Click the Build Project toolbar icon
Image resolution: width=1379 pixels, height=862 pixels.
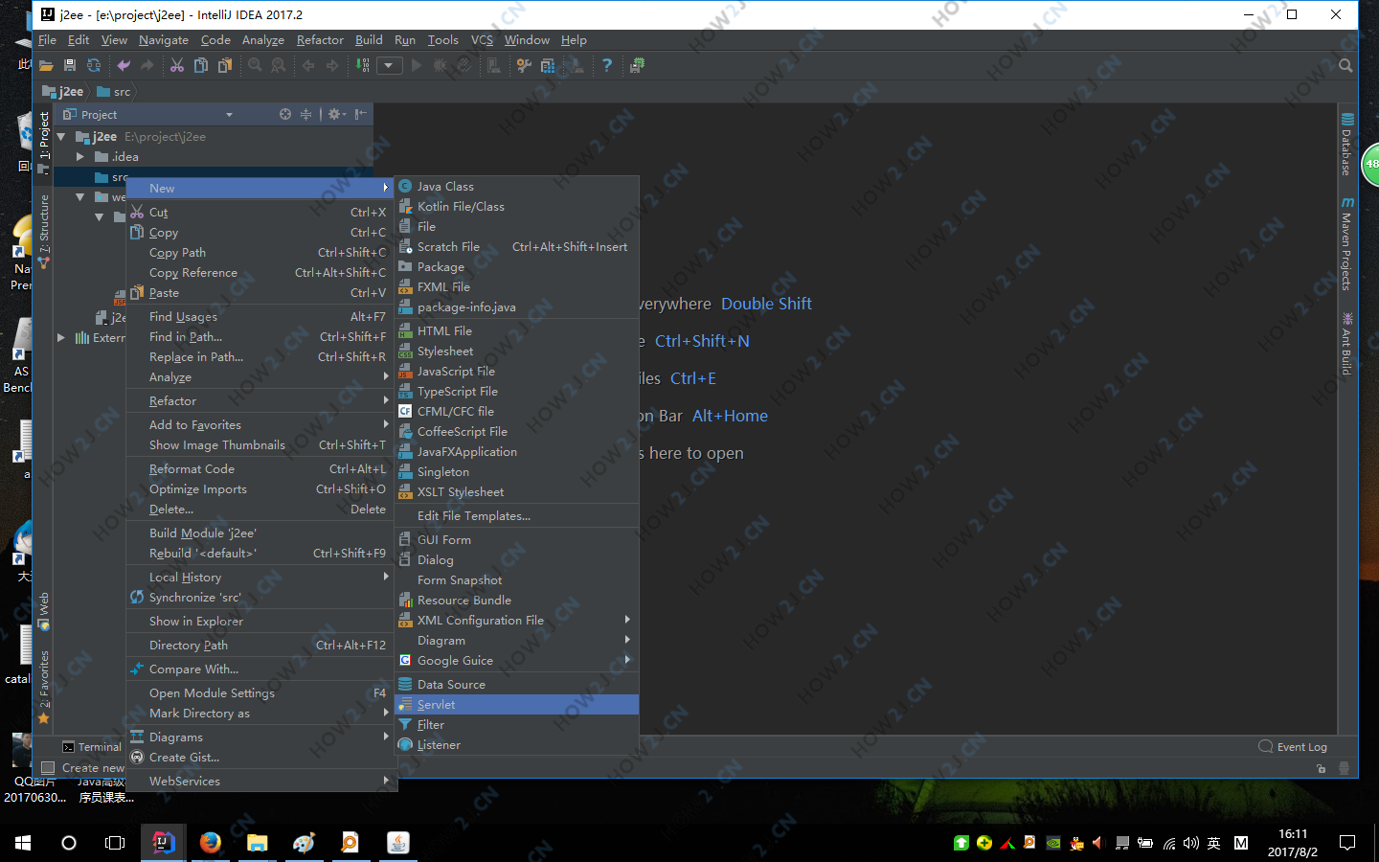[x=363, y=66]
